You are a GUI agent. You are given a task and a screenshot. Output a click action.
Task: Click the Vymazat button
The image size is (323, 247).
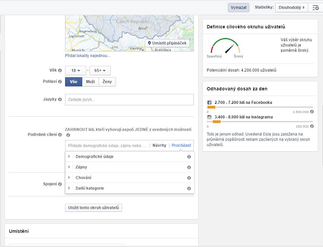click(238, 8)
